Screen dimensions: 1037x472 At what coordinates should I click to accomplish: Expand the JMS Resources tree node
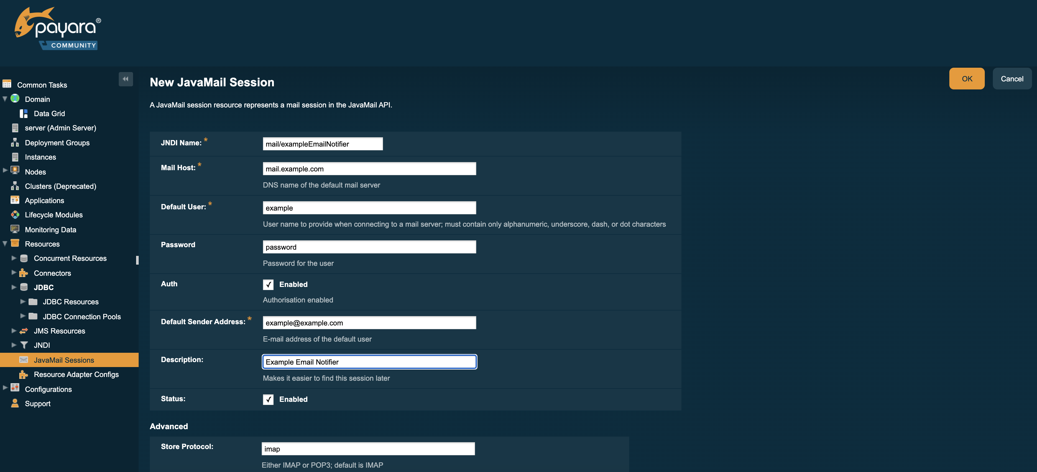[14, 330]
